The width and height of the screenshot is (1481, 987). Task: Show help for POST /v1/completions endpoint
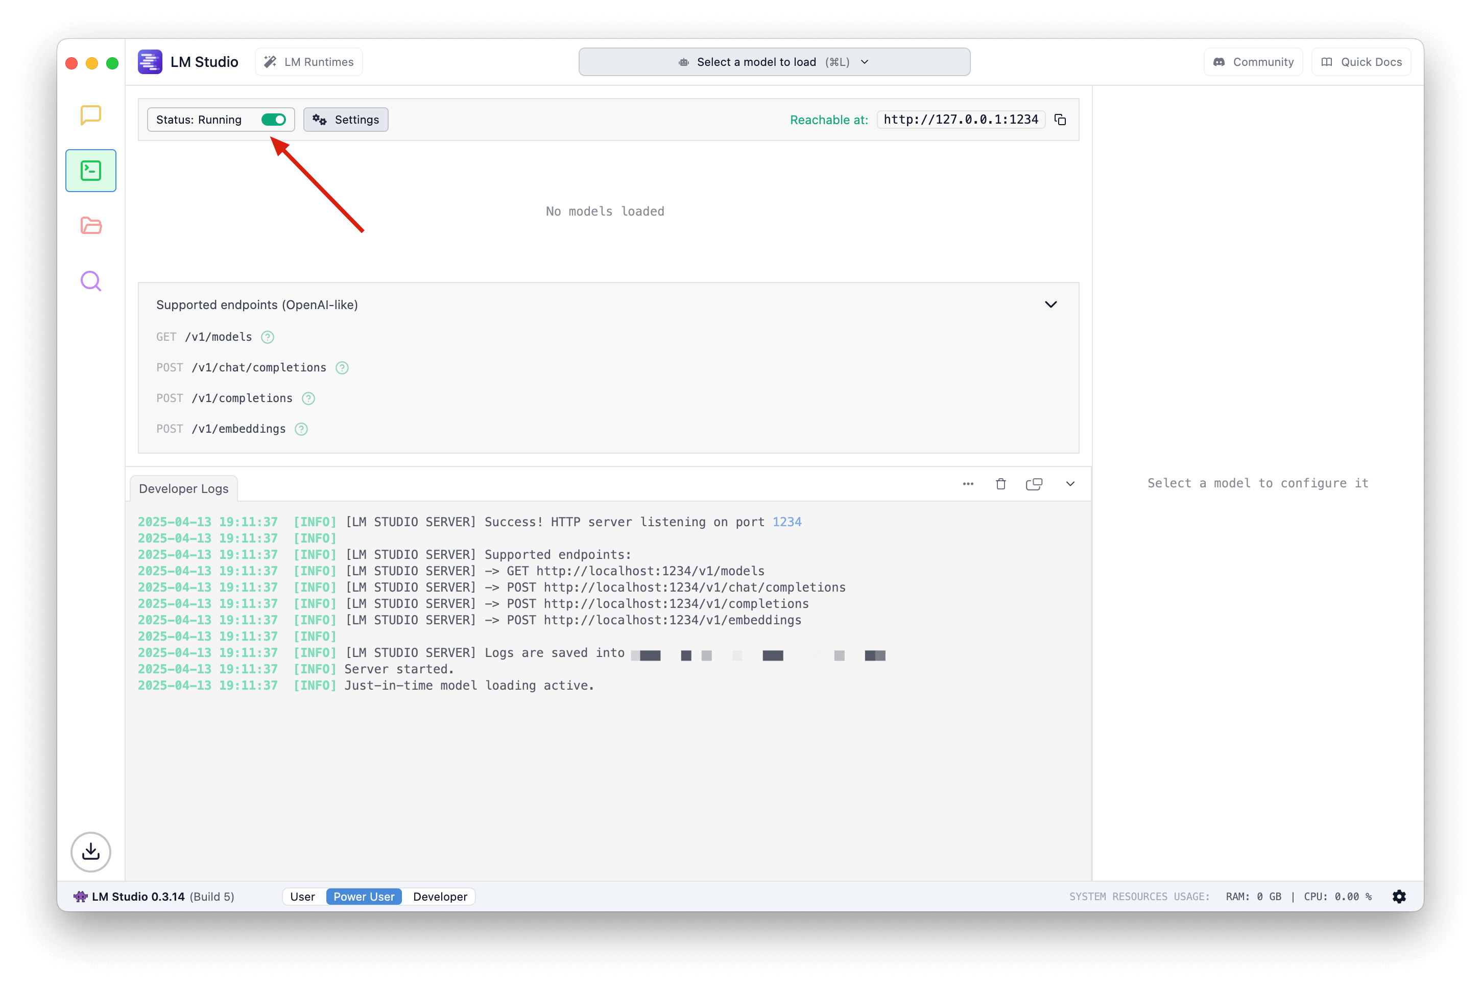click(x=308, y=398)
